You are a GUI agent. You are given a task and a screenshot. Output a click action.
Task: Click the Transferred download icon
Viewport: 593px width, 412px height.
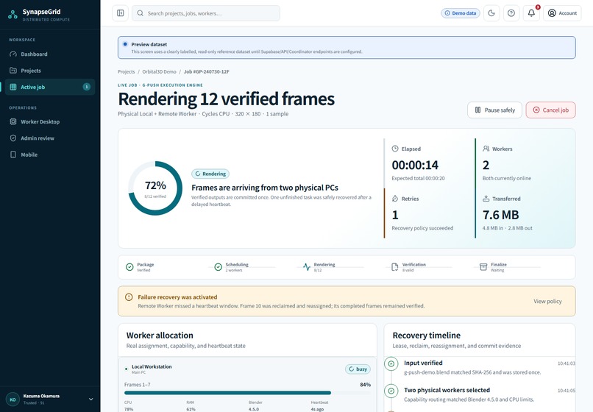pos(486,199)
